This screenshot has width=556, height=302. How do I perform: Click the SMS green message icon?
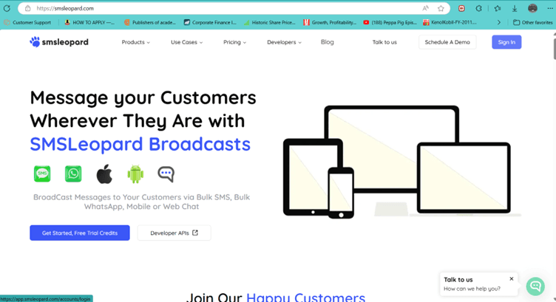click(x=42, y=174)
